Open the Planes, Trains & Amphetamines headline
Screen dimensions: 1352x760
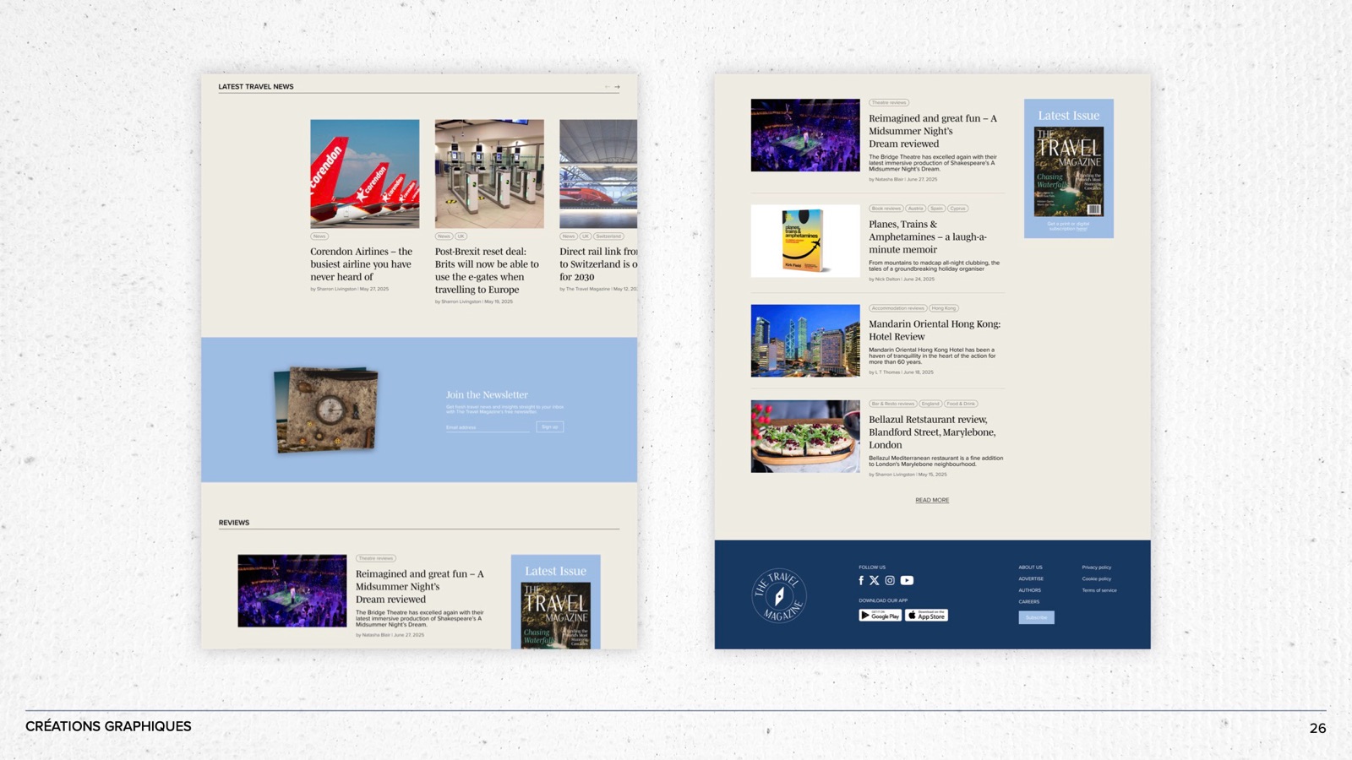pos(928,236)
